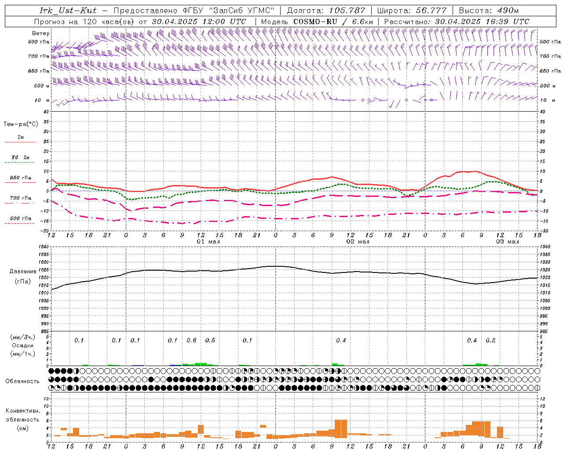563x450 pixels.
Task: Click the 01 мая date label
Action: coord(208,242)
